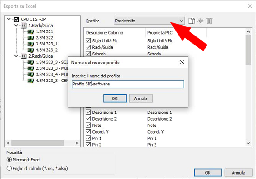Collapse the CPU 315F-DP tree node
The width and height of the screenshot is (256, 179).
(x=9, y=19)
